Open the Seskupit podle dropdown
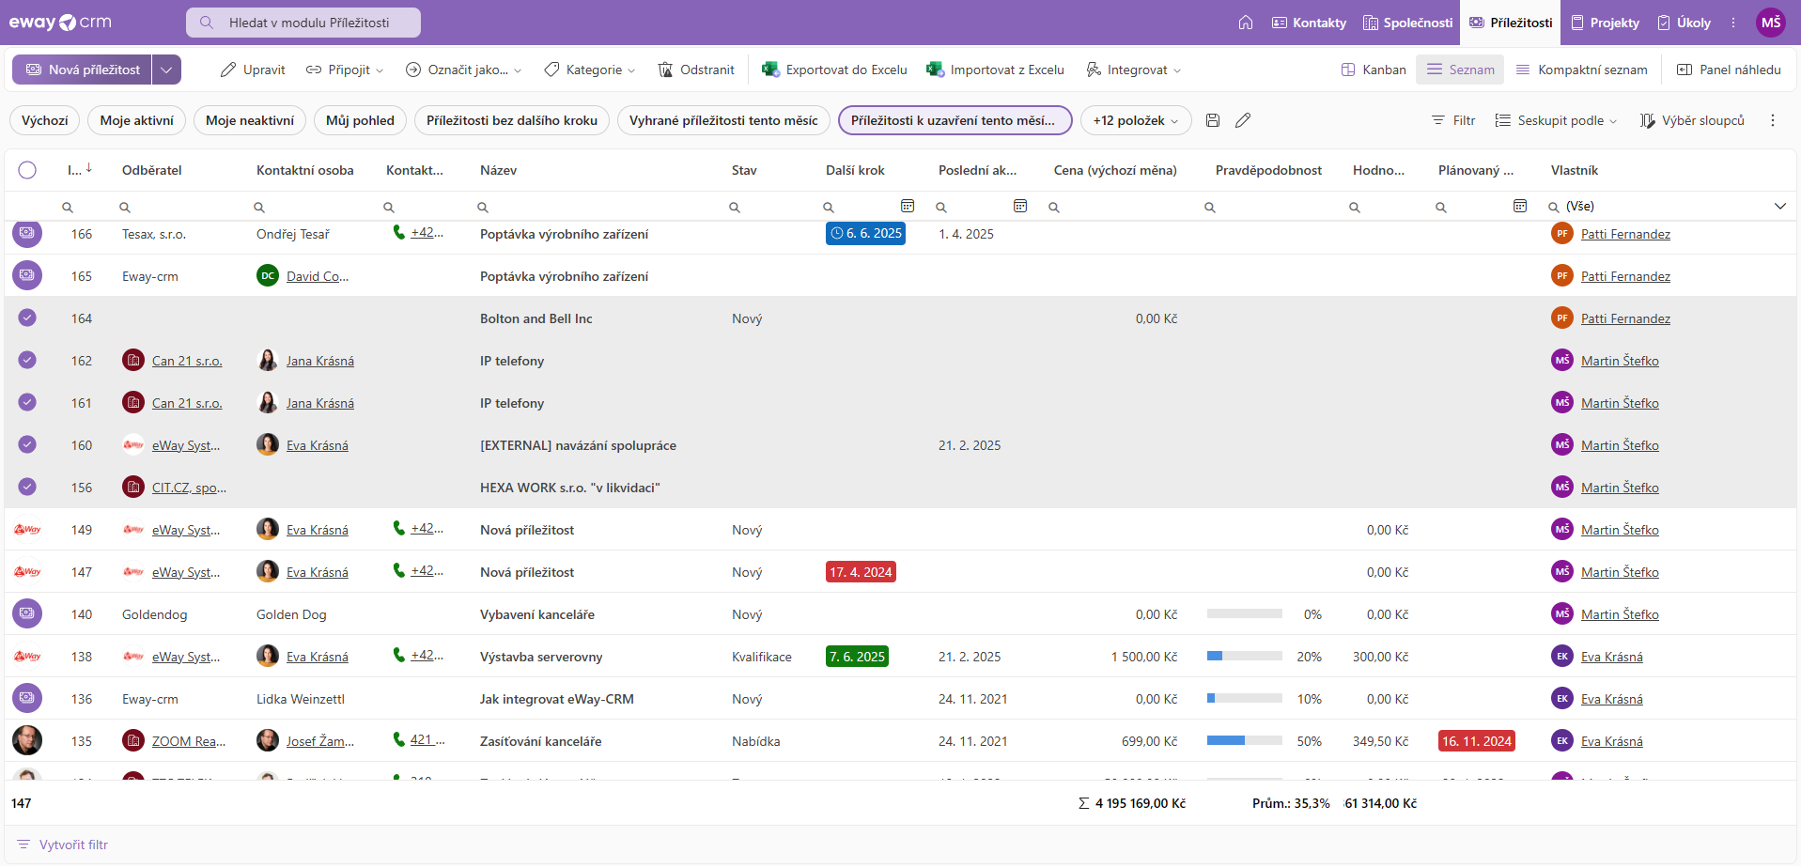The height and width of the screenshot is (868, 1801). coord(1557,120)
